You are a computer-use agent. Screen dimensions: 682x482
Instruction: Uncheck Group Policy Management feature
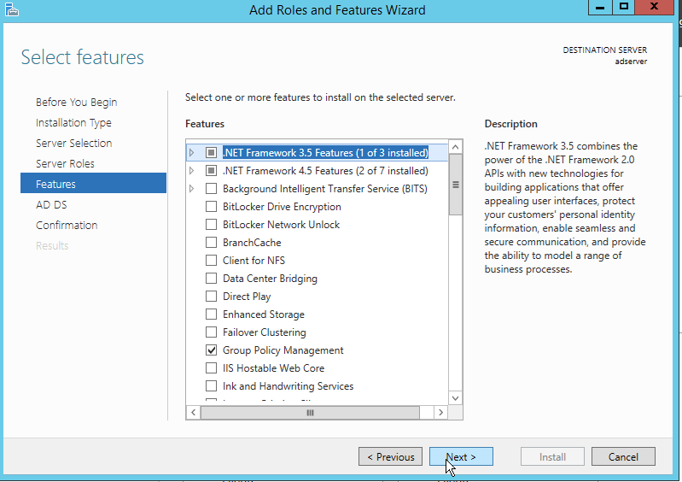click(212, 350)
